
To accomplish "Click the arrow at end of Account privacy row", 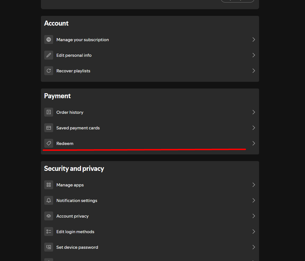I will coord(254,216).
